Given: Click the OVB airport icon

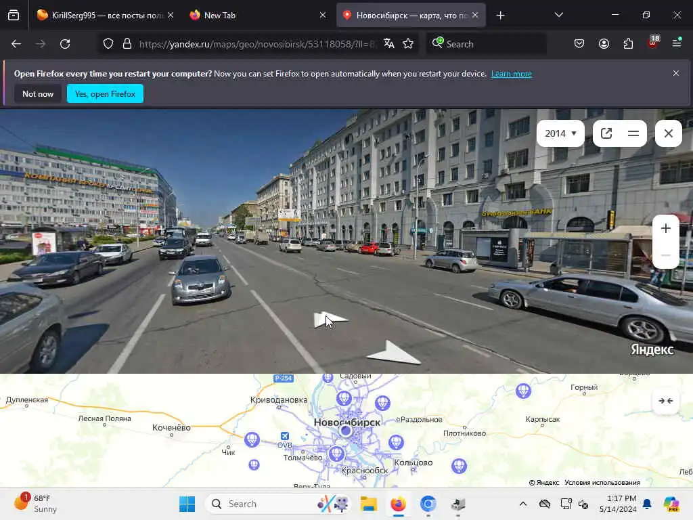Looking at the screenshot, I should (285, 436).
